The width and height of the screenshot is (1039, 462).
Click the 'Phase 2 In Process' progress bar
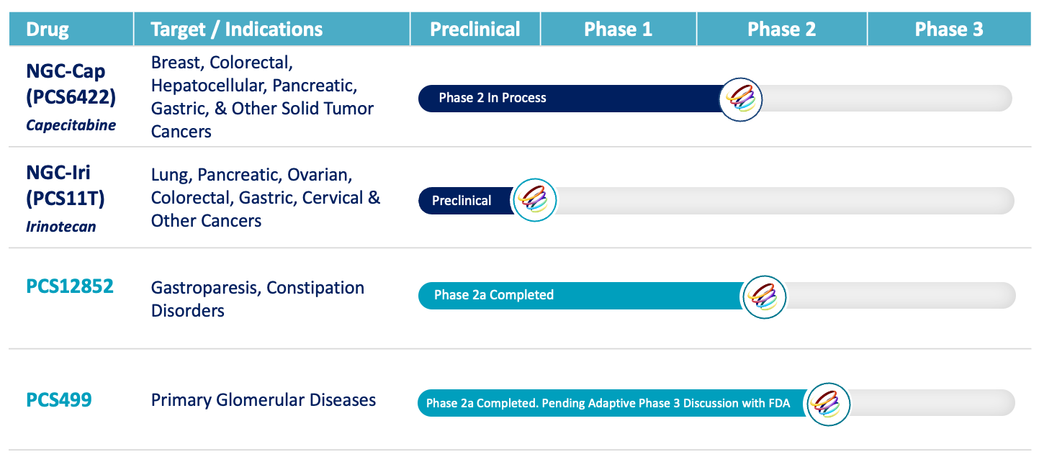tap(492, 99)
